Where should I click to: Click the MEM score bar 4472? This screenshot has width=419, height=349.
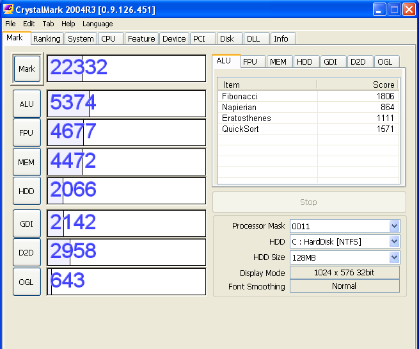click(x=127, y=162)
